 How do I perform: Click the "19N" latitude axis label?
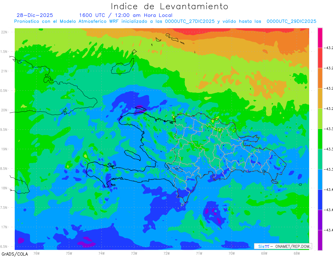click(4, 149)
